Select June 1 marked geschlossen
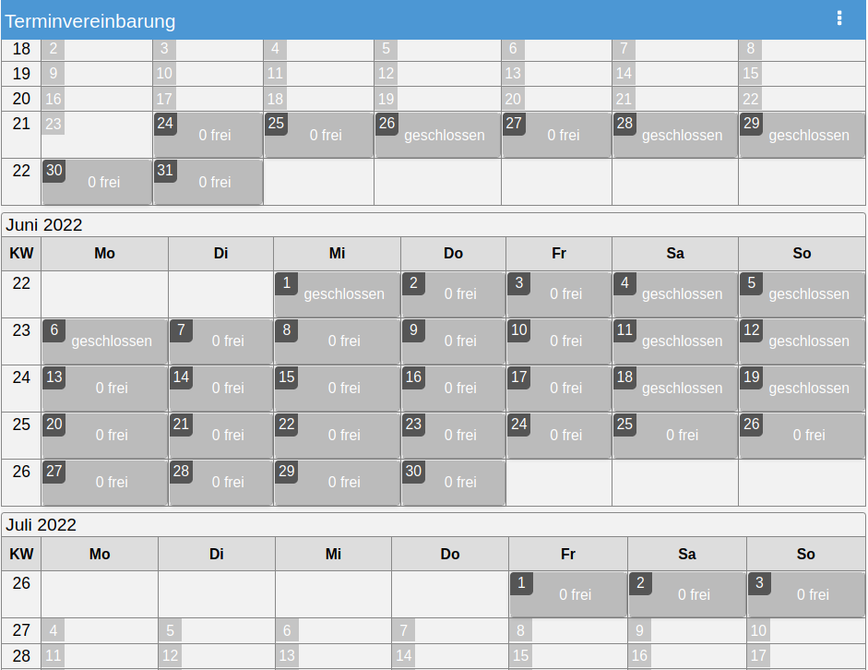868x670 pixels. coord(337,294)
